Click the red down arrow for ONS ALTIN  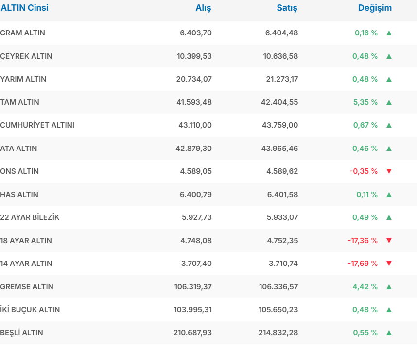(x=389, y=171)
